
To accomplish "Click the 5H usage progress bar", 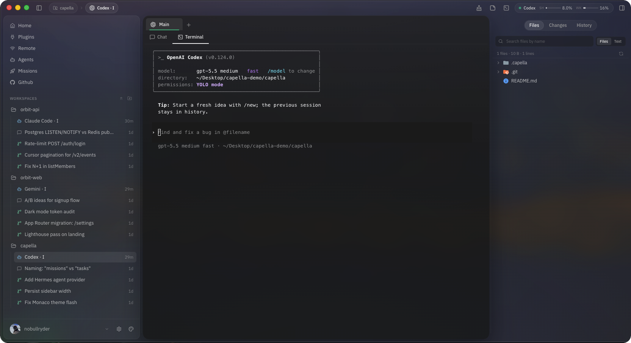I will tap(553, 8).
